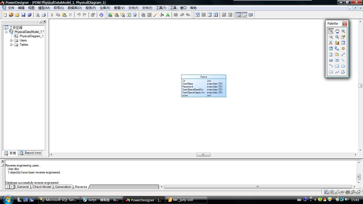The height and width of the screenshot is (204, 363).
Task: Choose the scissors Delete tool in Palette
Action: click(331, 43)
